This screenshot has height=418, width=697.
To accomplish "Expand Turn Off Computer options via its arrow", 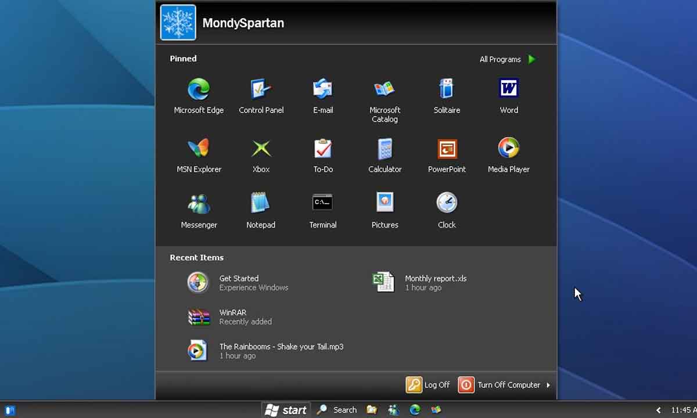I will [548, 385].
